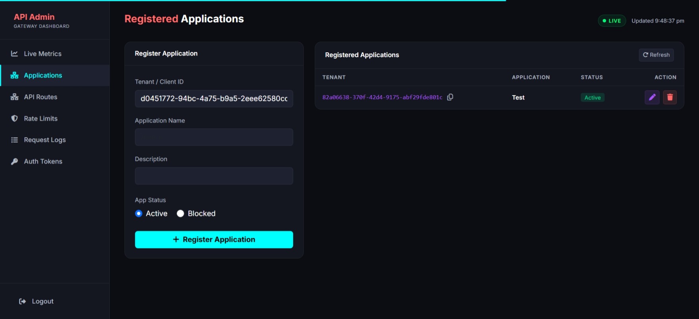Viewport: 699px width, 319px height.
Task: Click the LIVE status badge
Action: (x=612, y=21)
